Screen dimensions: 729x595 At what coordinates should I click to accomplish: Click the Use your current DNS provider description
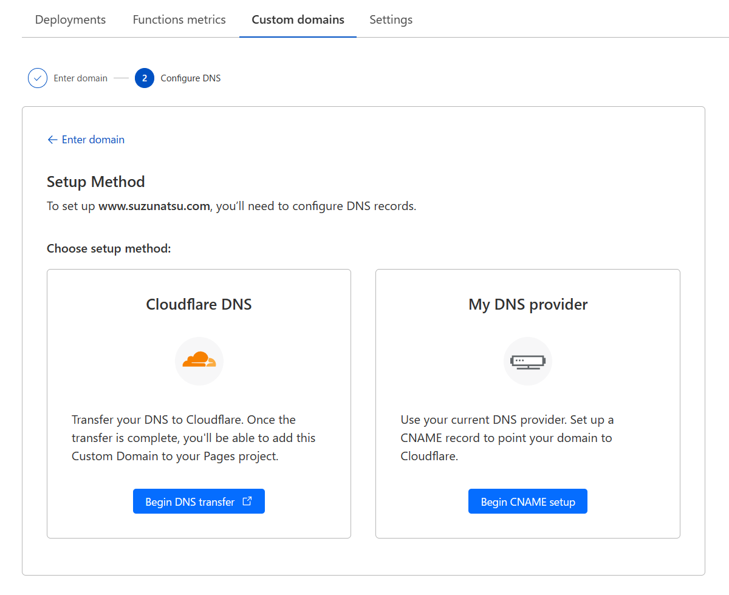(x=507, y=438)
